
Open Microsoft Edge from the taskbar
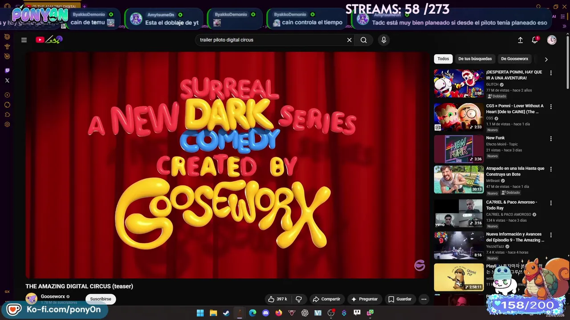[252, 313]
